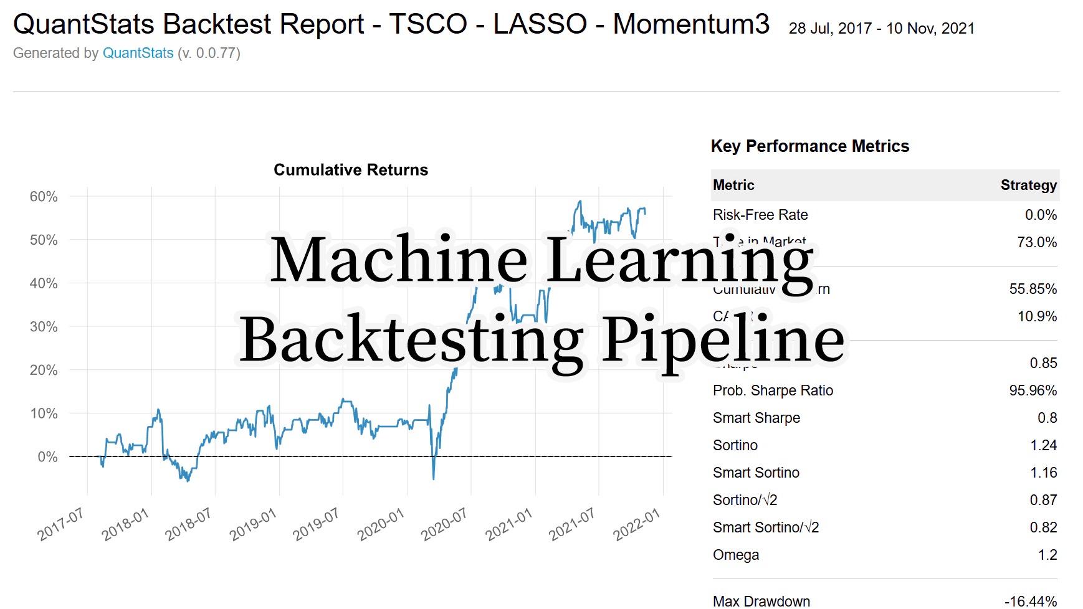This screenshot has height=609, width=1083.
Task: Click the '40%' y-axis label
Action: coord(44,283)
